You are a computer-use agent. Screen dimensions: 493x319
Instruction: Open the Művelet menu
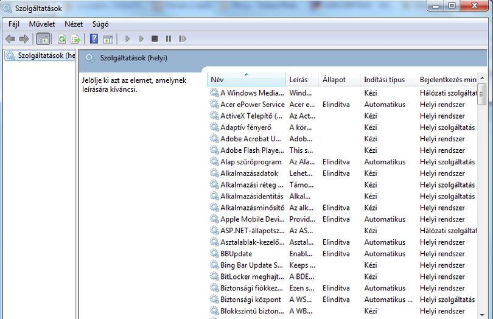(x=42, y=24)
